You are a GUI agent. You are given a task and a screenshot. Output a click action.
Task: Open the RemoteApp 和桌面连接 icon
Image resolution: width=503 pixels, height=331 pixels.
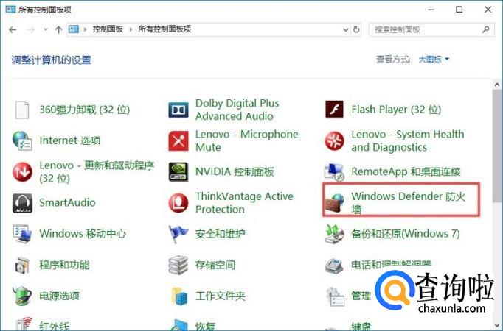click(x=334, y=171)
